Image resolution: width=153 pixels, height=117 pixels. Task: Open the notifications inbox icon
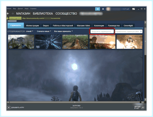[103, 9]
